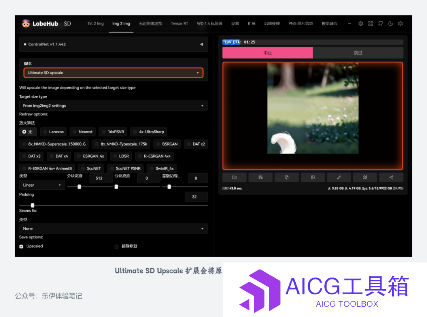Adjust the 分块高度 tile height slider
This screenshot has width=427, height=317.
138,187
